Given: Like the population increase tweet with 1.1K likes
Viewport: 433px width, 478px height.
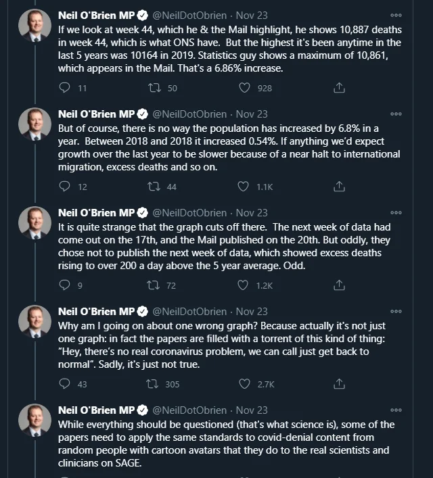Looking at the screenshot, I should (x=243, y=186).
